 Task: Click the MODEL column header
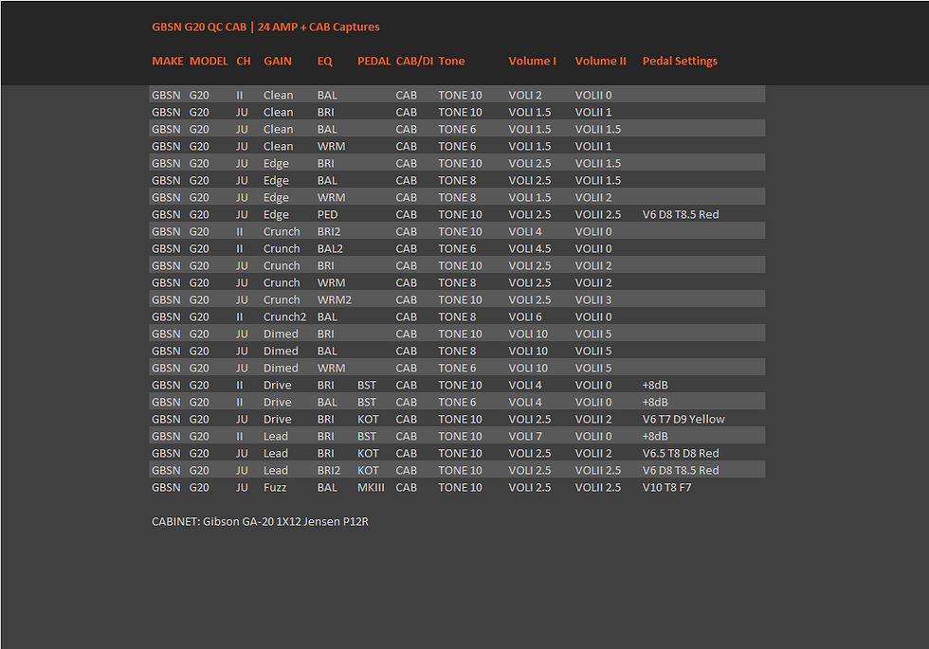pos(209,61)
